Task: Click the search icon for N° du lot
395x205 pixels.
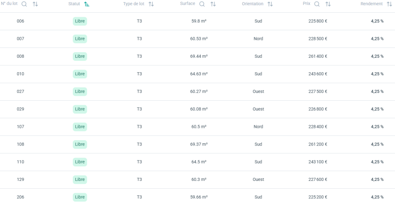Action: [24, 4]
